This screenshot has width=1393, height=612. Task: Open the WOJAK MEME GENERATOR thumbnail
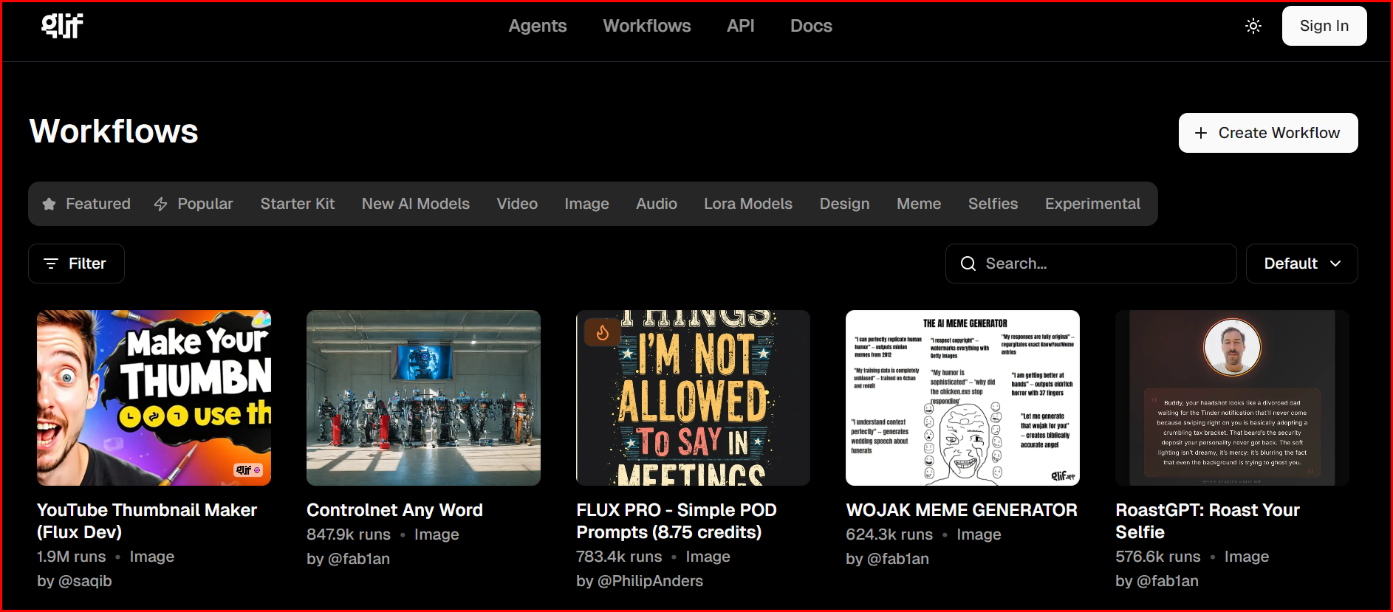pyautogui.click(x=962, y=398)
